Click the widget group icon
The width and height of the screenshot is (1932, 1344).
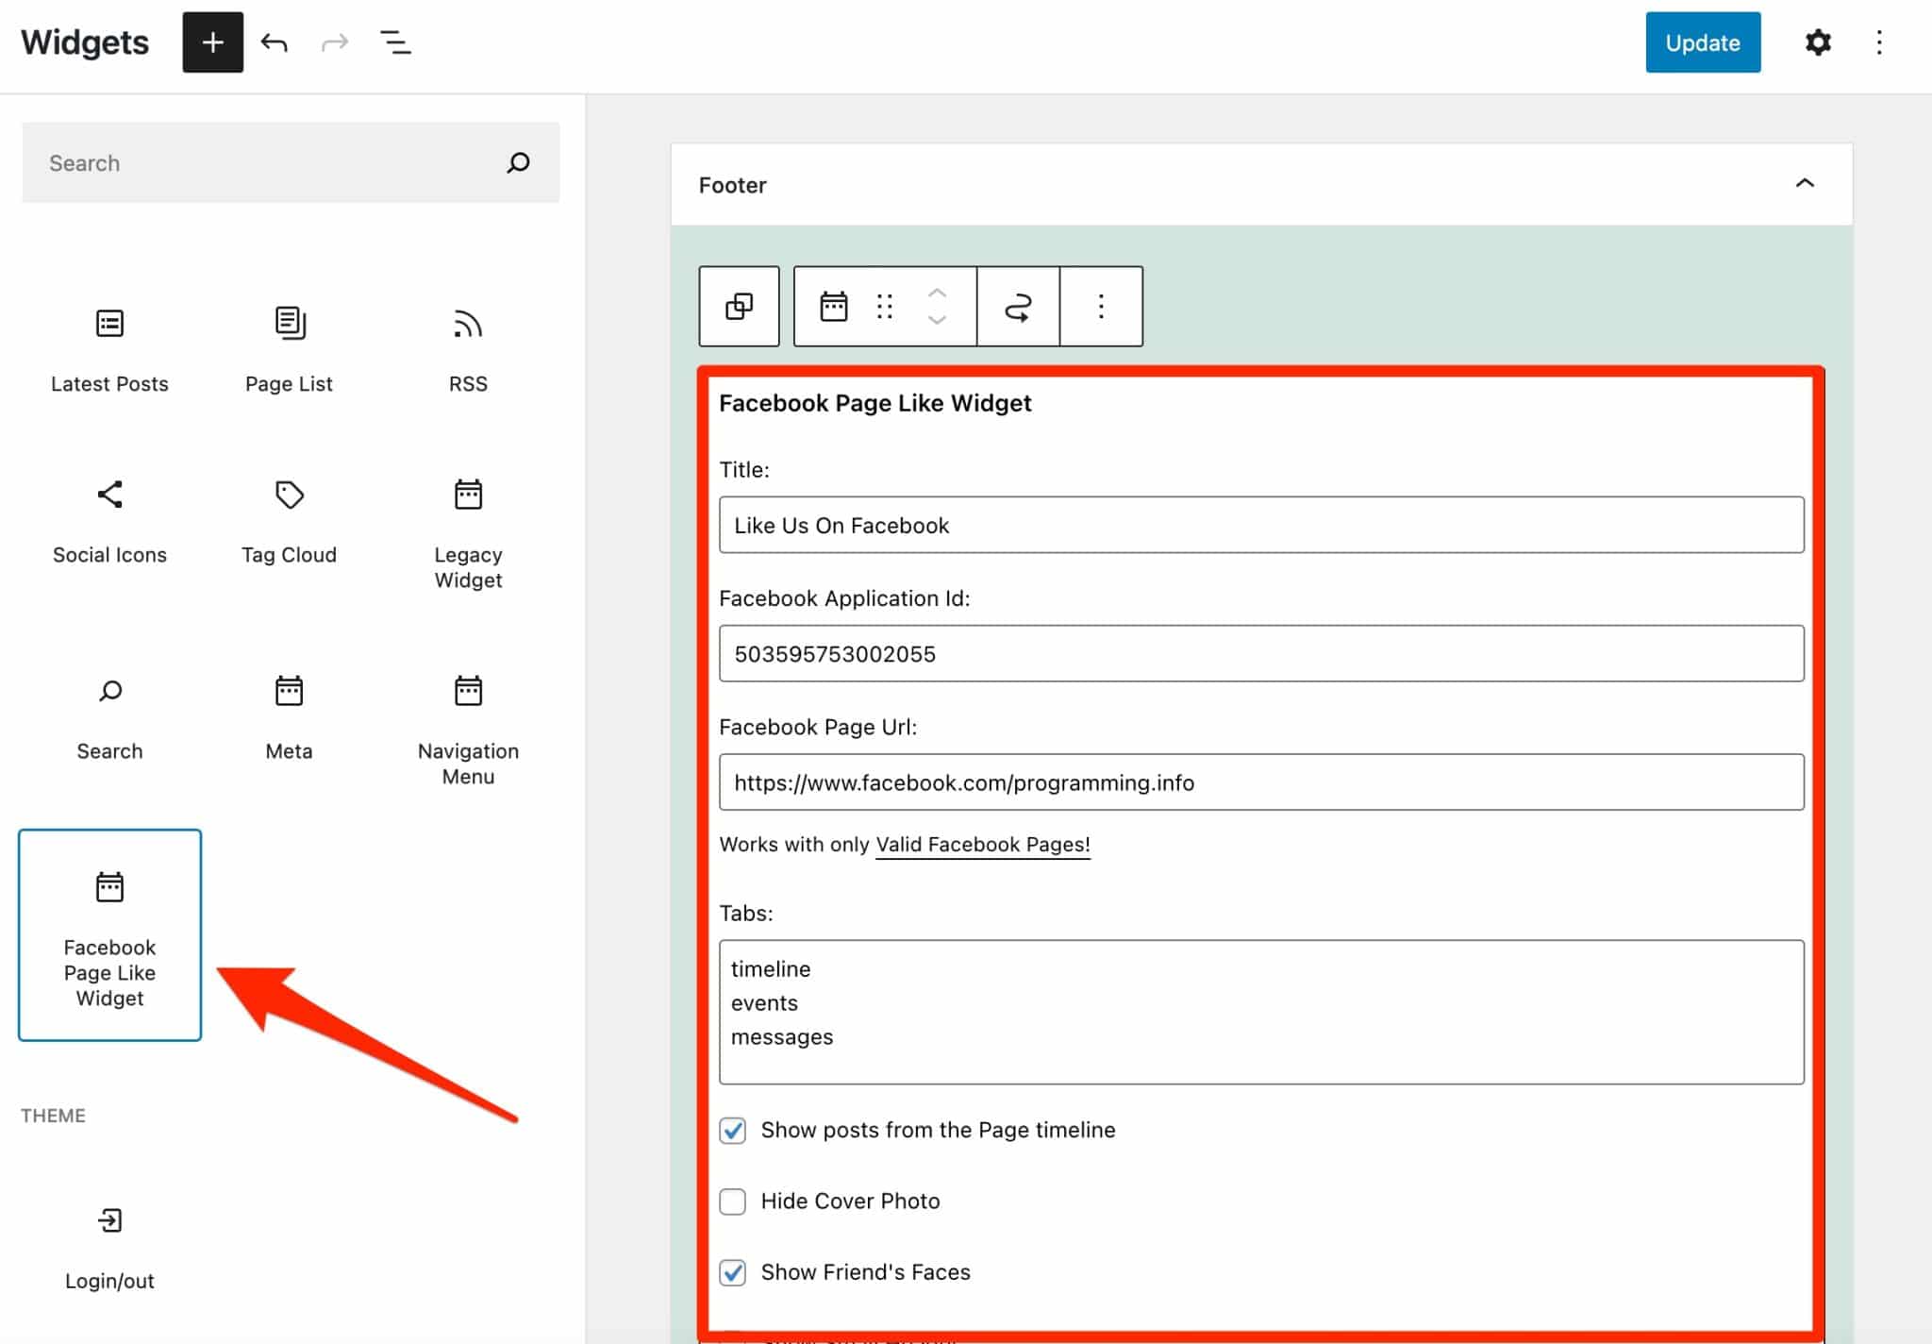coord(739,307)
